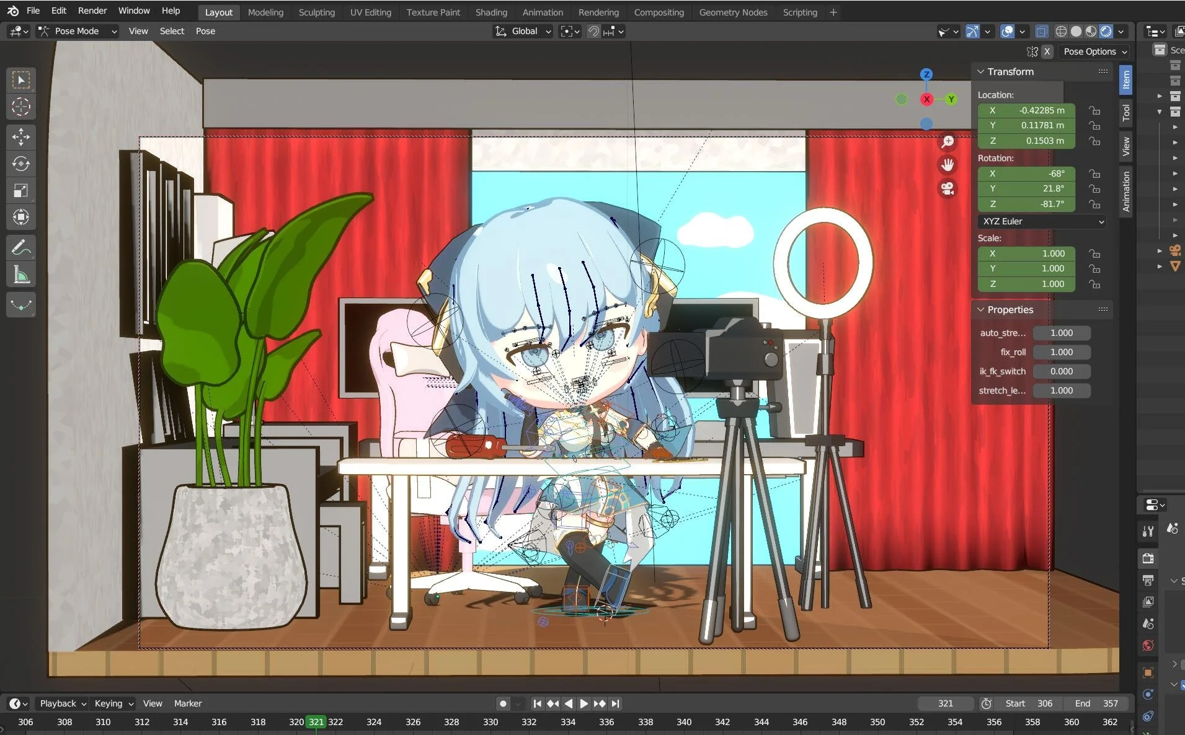The image size is (1185, 735).
Task: Switch to wireframe viewport shading
Action: (x=1061, y=31)
